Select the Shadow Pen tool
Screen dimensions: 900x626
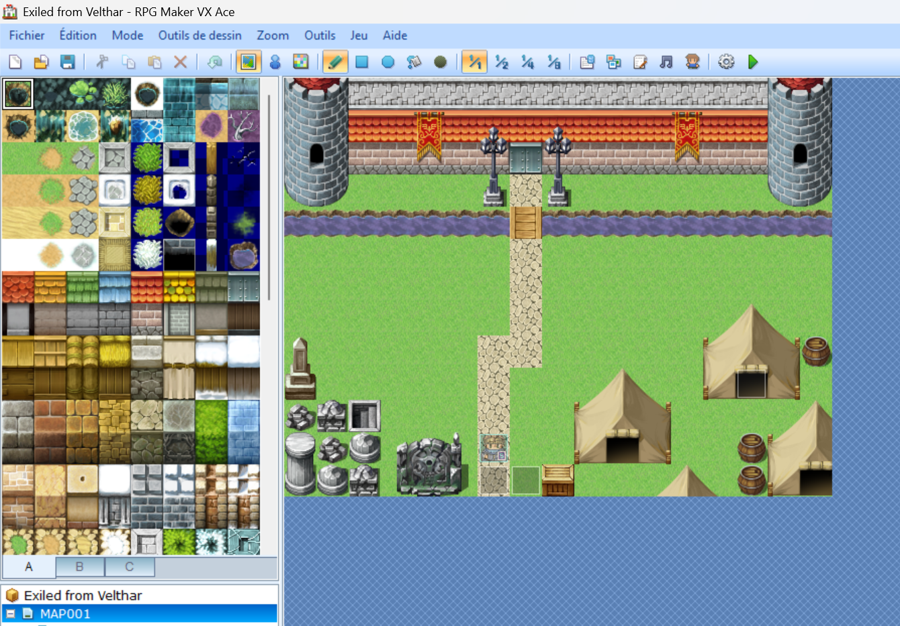[441, 62]
